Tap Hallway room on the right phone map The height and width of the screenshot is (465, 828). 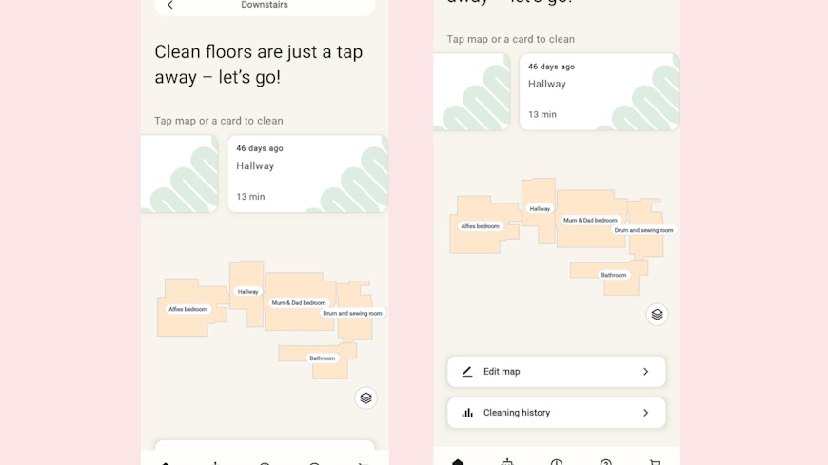point(540,209)
